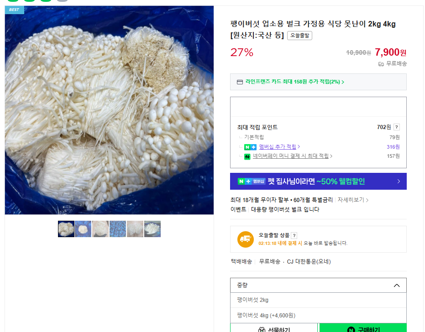Select the second product thumbnail
Screen dimensions: 425x332
(x=83, y=229)
